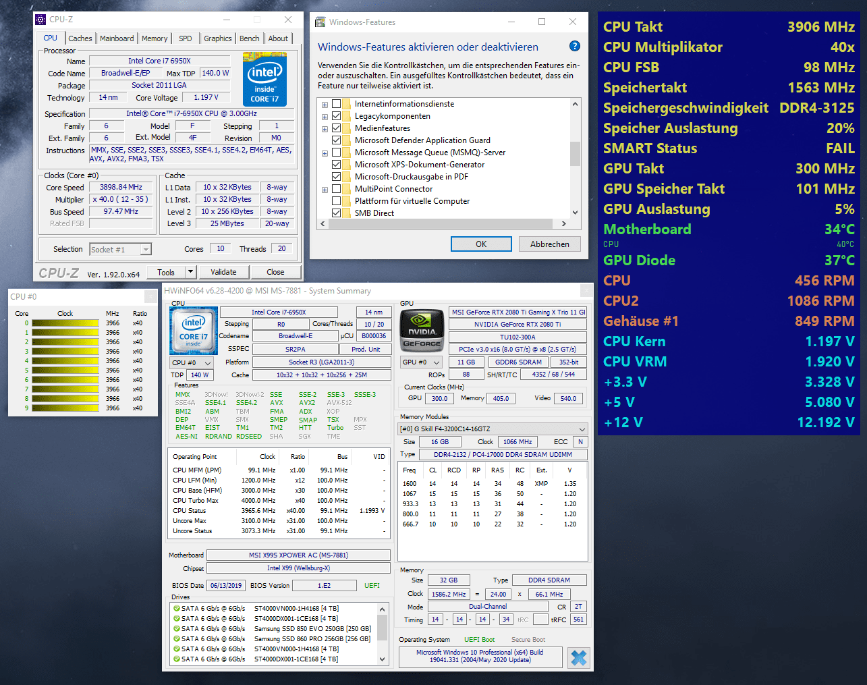Click the Intel X99 (Wellsburg-X) chipset field
This screenshot has width=867, height=685.
298,568
